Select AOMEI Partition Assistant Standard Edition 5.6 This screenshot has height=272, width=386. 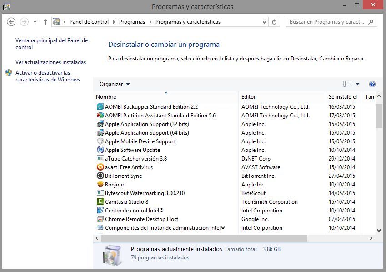(x=160, y=116)
